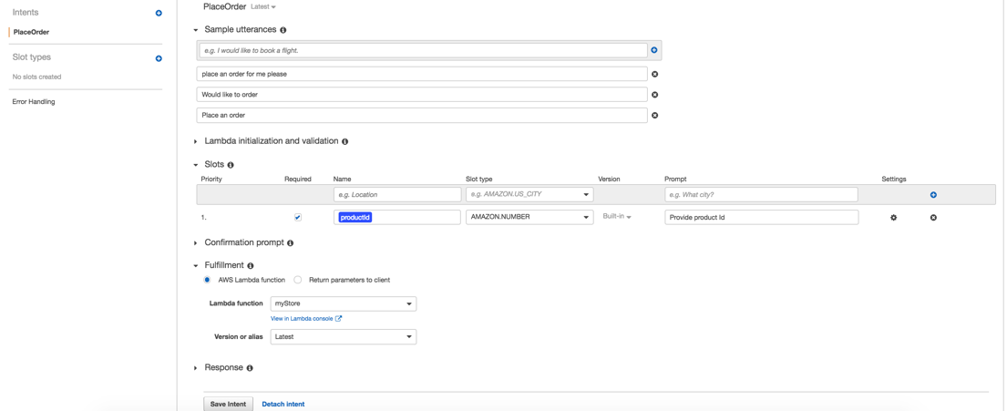Add a new intent with plus icon
Viewport: 1007px width, 411px height.
click(159, 13)
